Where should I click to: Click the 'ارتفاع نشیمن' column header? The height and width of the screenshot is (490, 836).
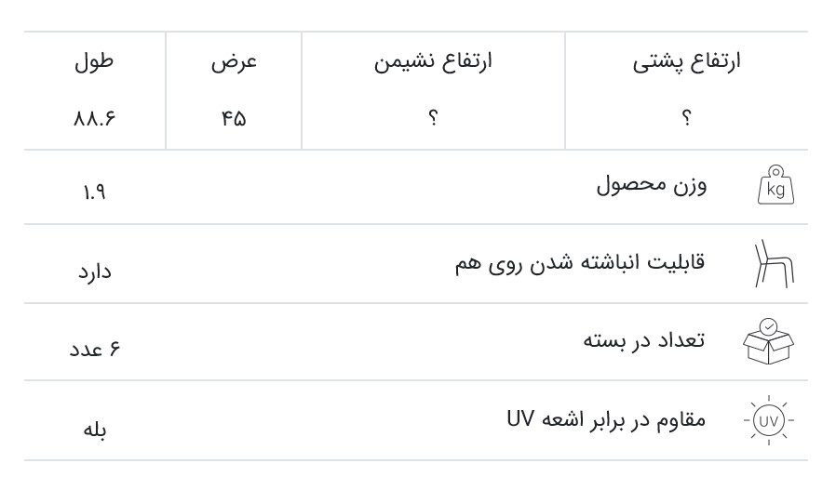coord(433,61)
